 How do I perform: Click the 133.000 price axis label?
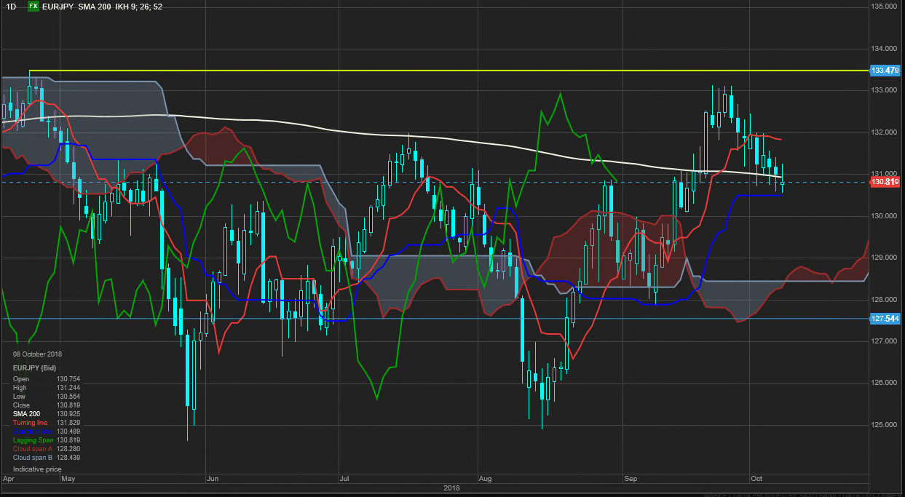click(885, 90)
